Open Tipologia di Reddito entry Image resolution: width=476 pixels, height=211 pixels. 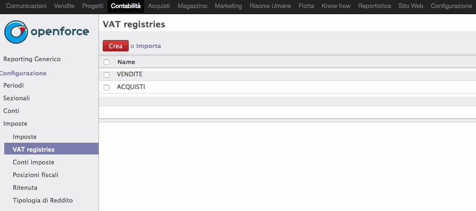[43, 200]
